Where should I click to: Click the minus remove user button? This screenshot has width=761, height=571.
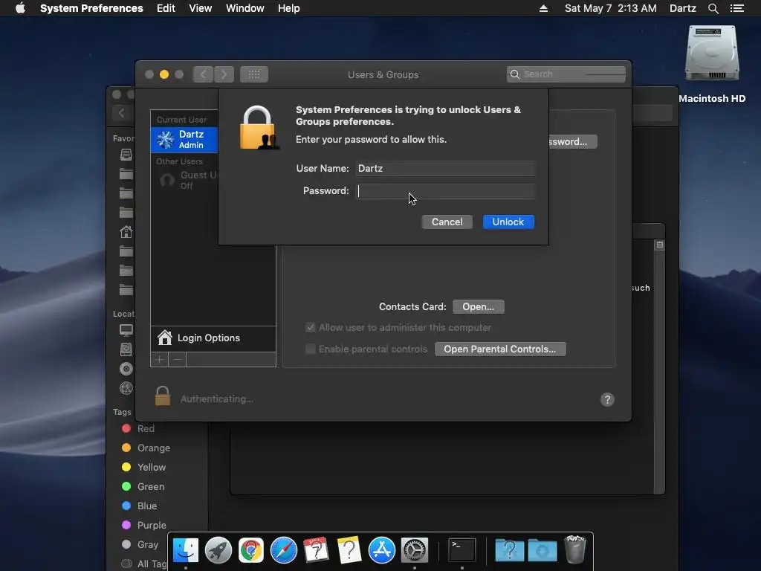point(178,359)
